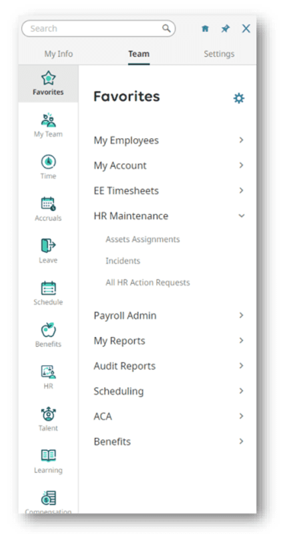
Task: Open the Favorites sidebar section
Action: tap(48, 83)
